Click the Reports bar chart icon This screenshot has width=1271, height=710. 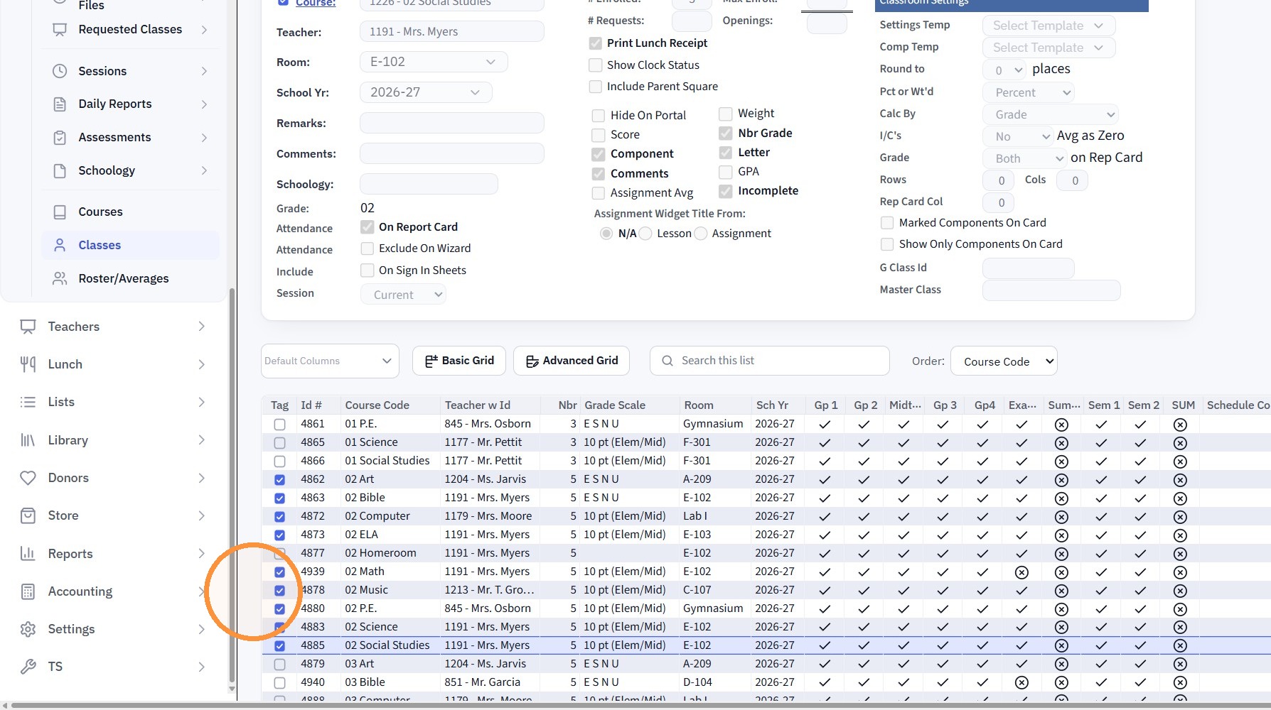pyautogui.click(x=28, y=554)
